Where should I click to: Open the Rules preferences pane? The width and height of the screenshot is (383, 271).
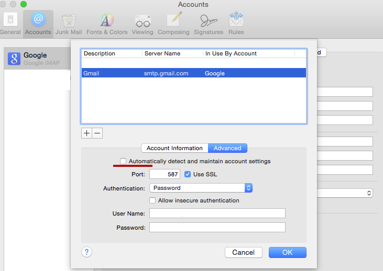pyautogui.click(x=236, y=24)
